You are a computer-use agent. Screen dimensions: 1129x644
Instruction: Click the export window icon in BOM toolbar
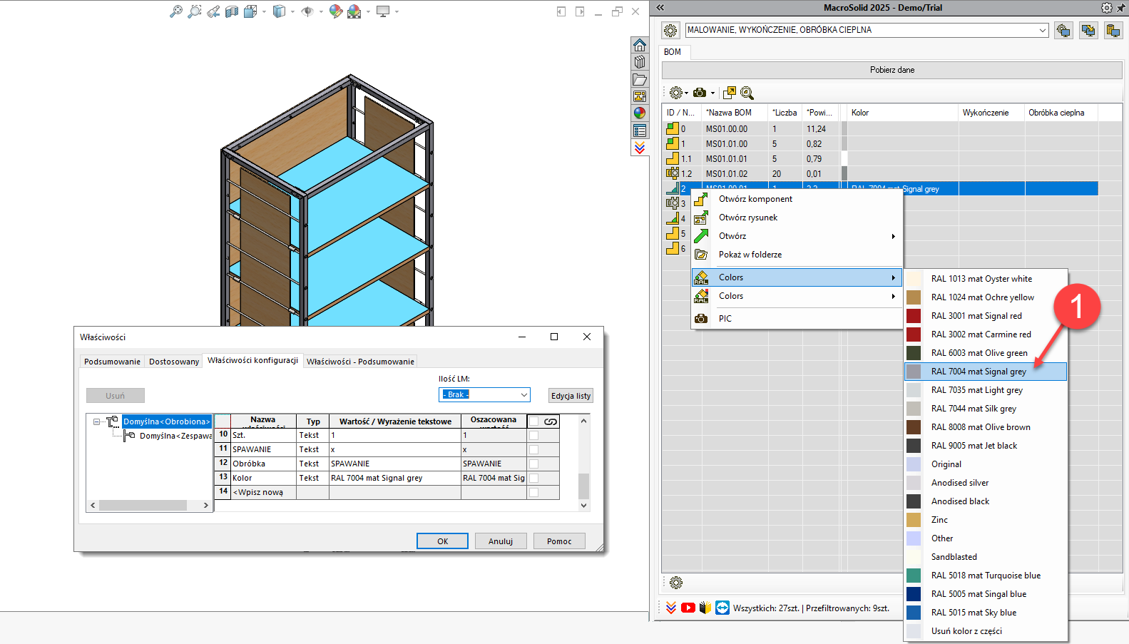729,93
